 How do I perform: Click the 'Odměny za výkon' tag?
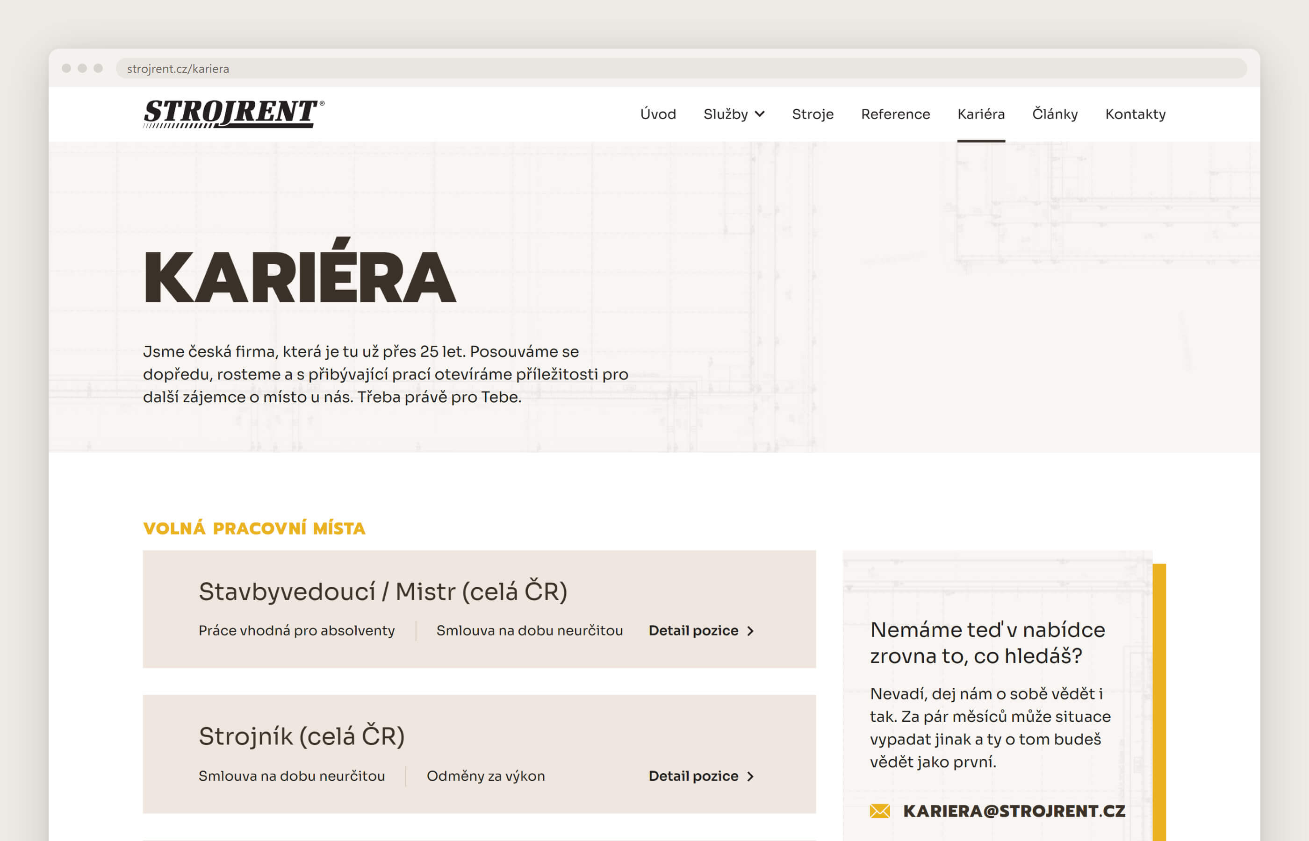(486, 776)
